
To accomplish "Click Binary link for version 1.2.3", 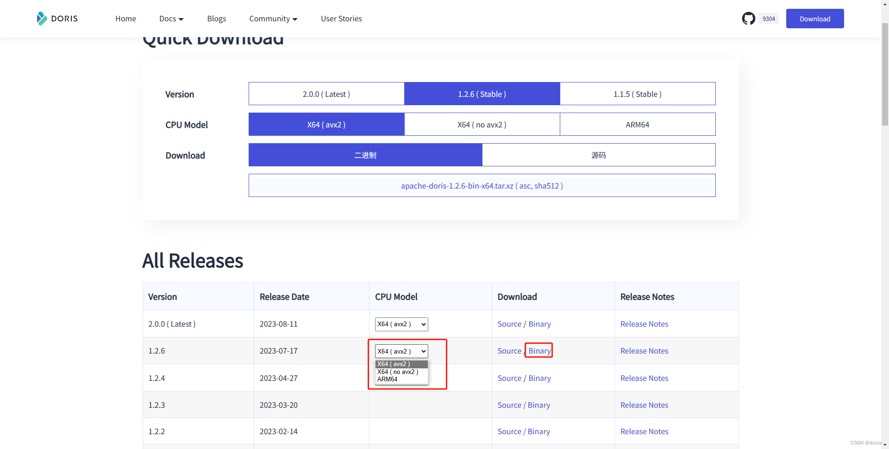I will click(539, 405).
